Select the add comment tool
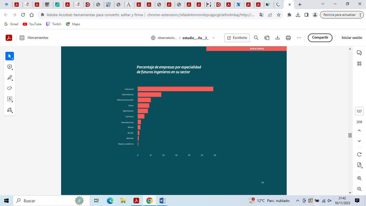 pos(10,67)
